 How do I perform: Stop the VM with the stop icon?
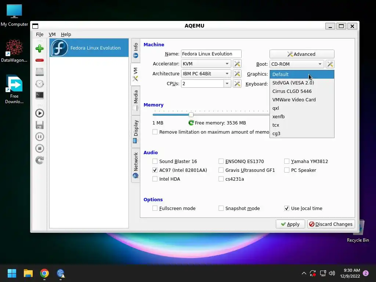40,148
